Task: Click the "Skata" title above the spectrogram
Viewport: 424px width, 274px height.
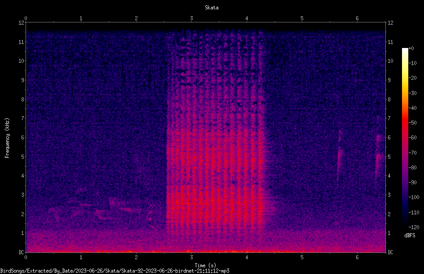Action: pos(212,8)
